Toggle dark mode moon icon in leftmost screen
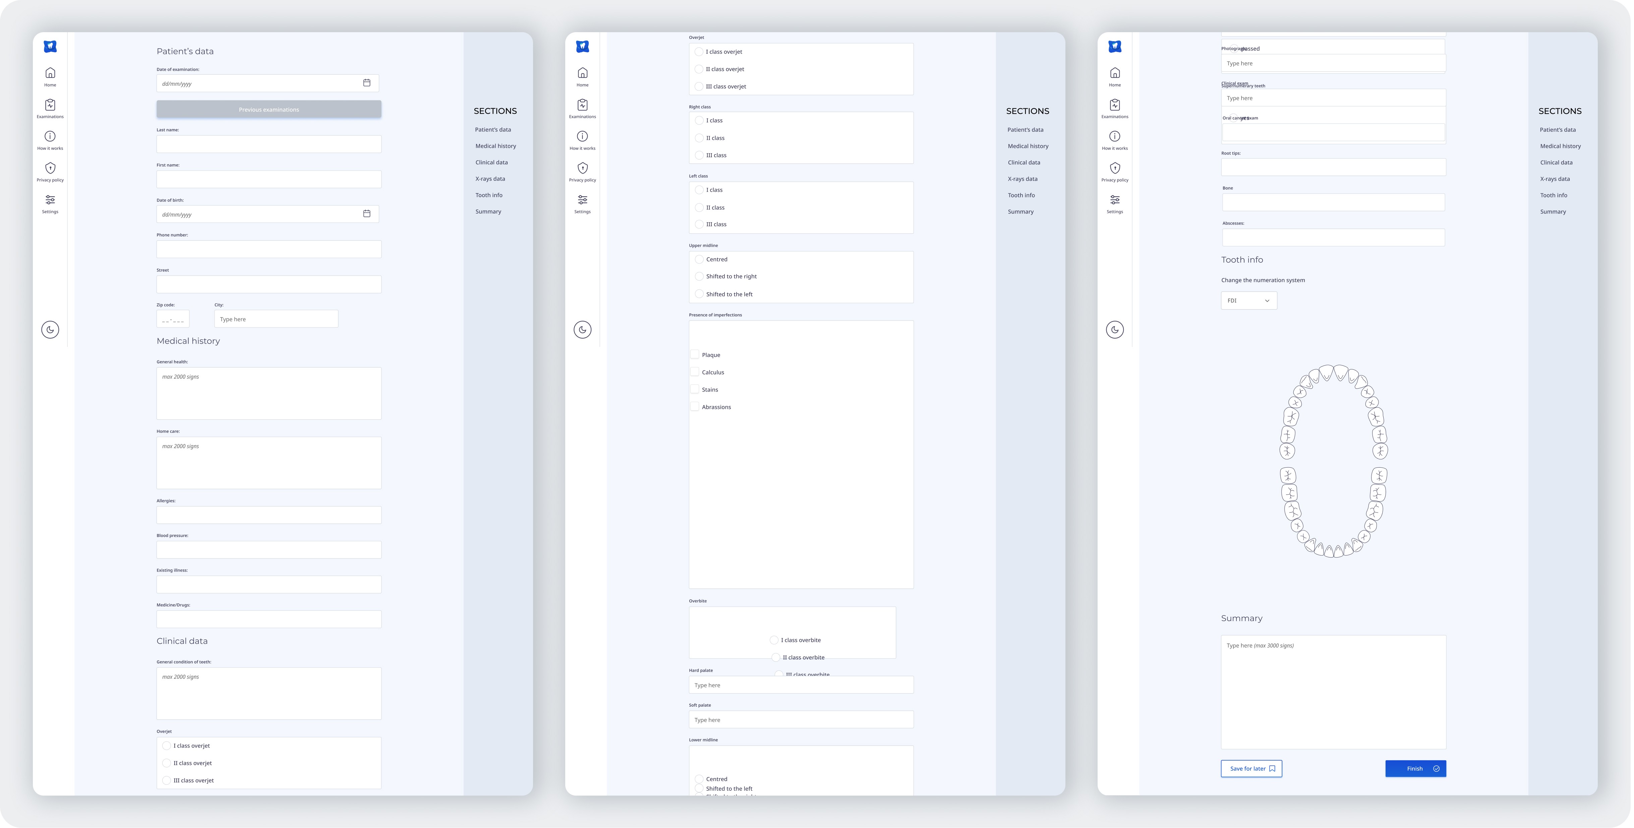The height and width of the screenshot is (828, 1634). click(50, 330)
